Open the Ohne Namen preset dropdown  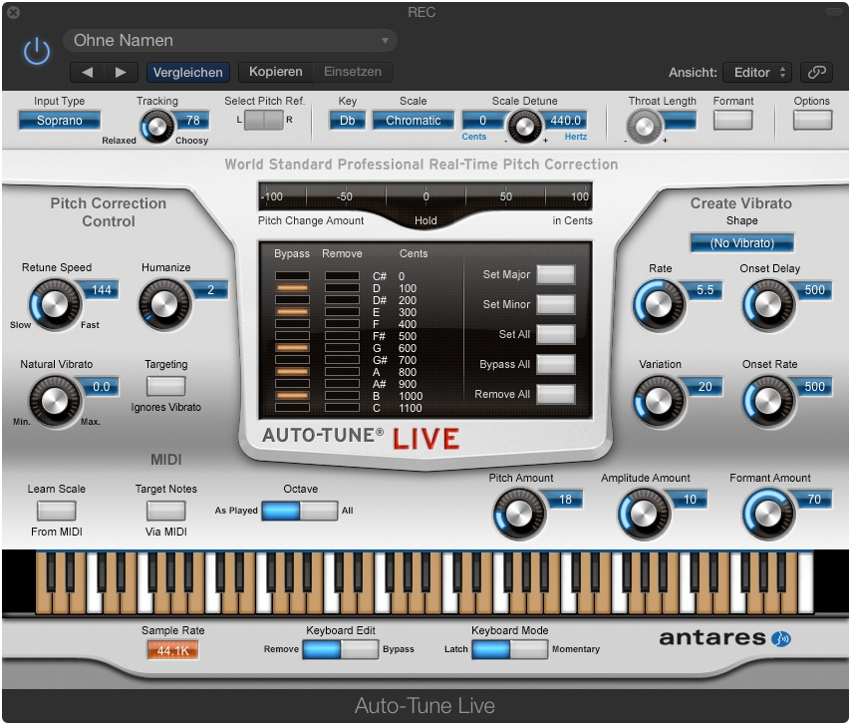click(x=230, y=41)
